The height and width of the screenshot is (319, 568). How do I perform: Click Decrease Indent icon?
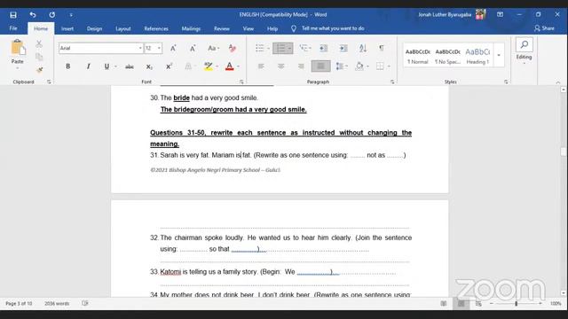(x=323, y=48)
